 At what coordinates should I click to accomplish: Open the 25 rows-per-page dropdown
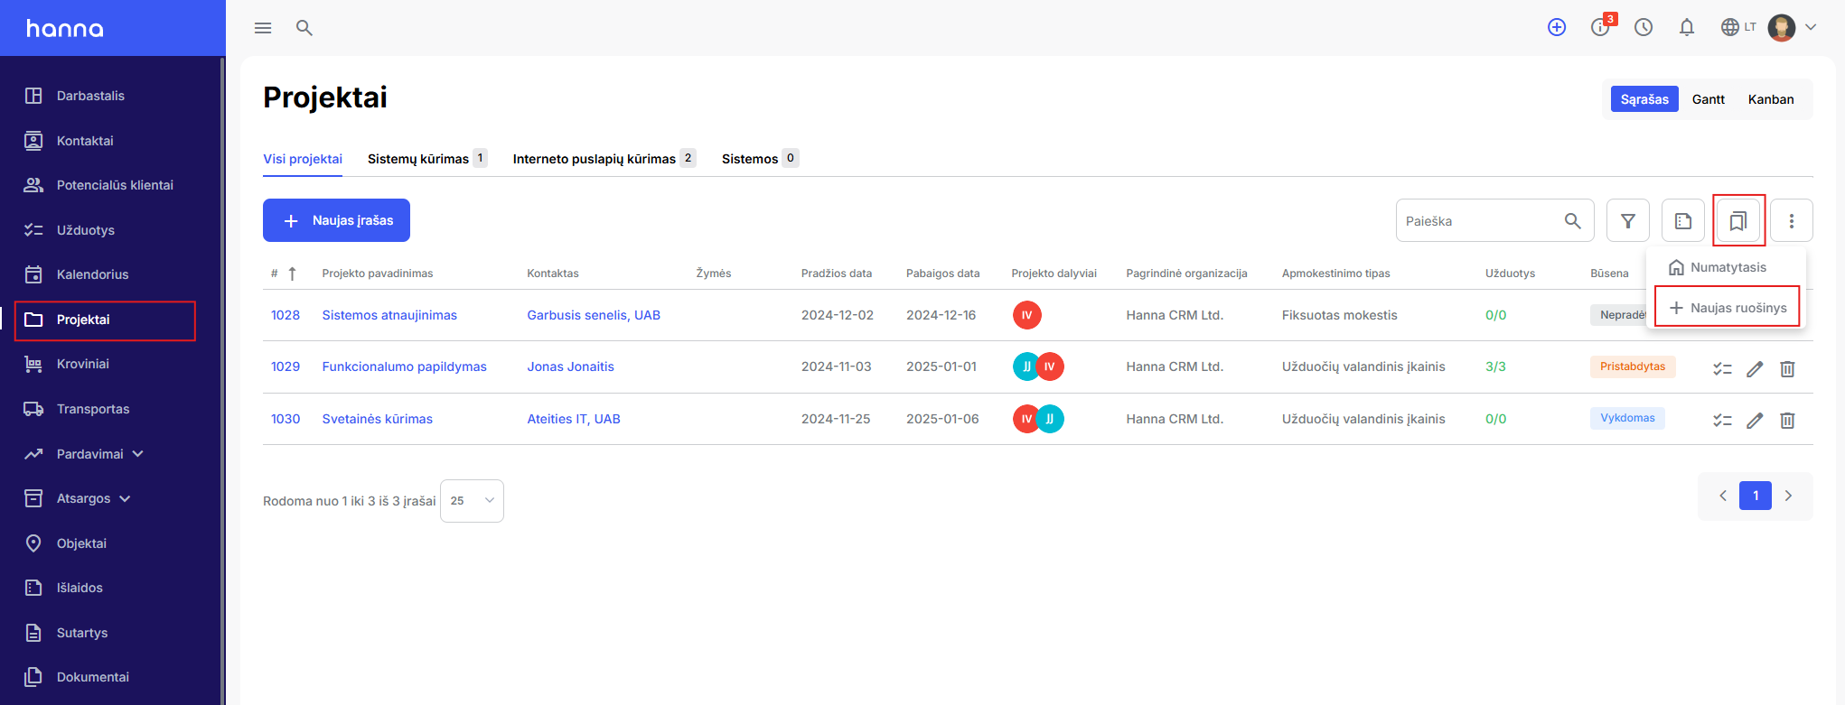(472, 501)
